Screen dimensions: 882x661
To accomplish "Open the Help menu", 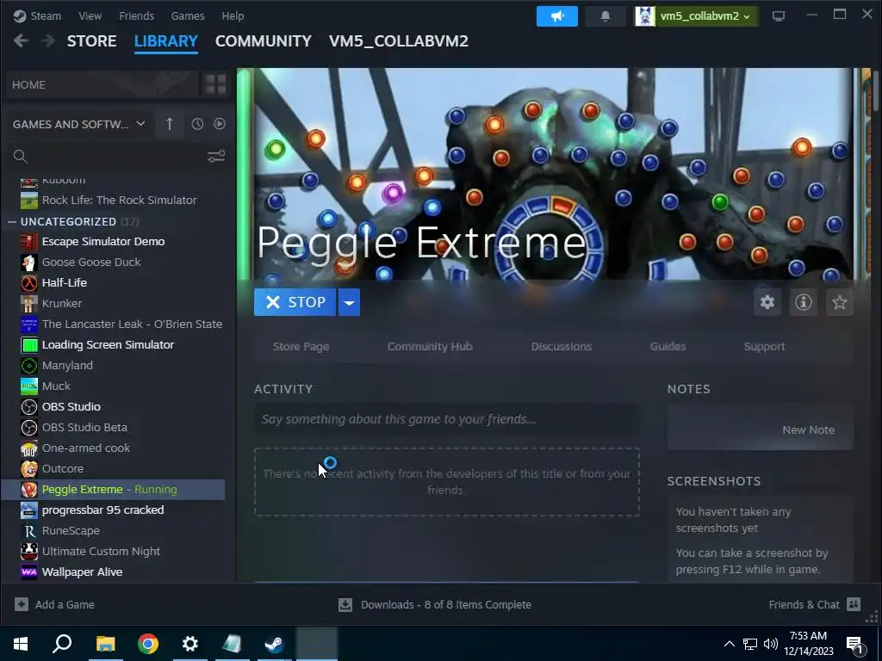I will (x=233, y=15).
